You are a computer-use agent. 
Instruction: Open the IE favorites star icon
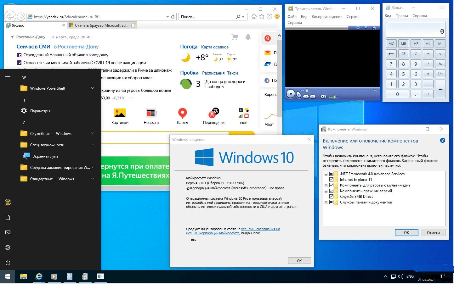[x=262, y=17]
